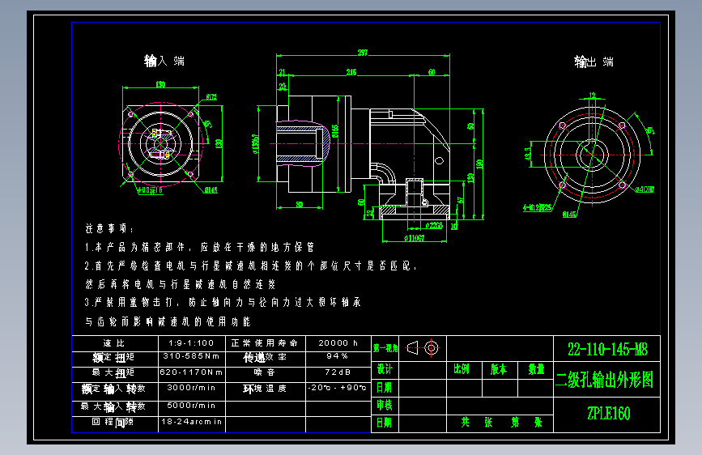The image size is (702, 455).
Task: Click the ratio value '1:9-1:100'
Action: (x=191, y=343)
